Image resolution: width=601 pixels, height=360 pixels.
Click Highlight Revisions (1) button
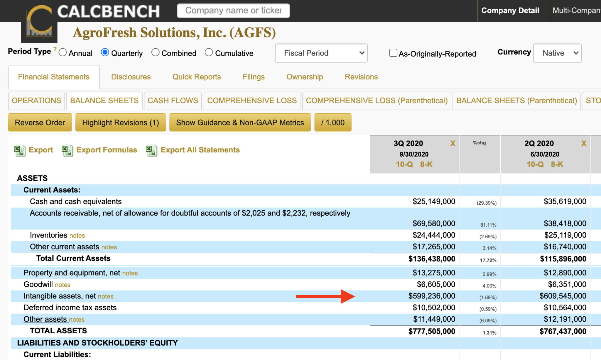tap(120, 123)
